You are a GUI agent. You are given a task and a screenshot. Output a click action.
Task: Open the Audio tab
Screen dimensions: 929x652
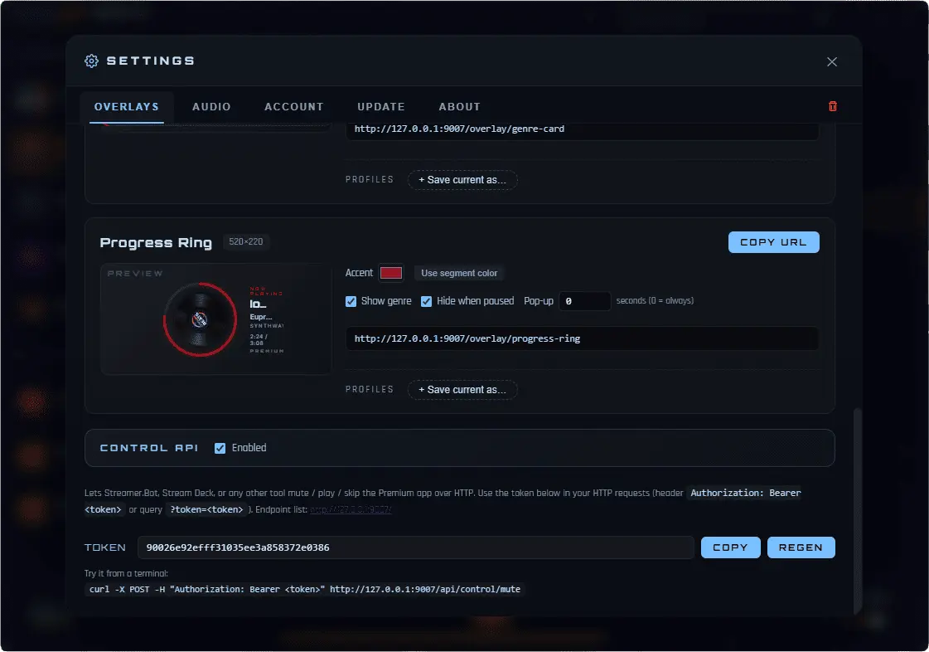point(211,107)
